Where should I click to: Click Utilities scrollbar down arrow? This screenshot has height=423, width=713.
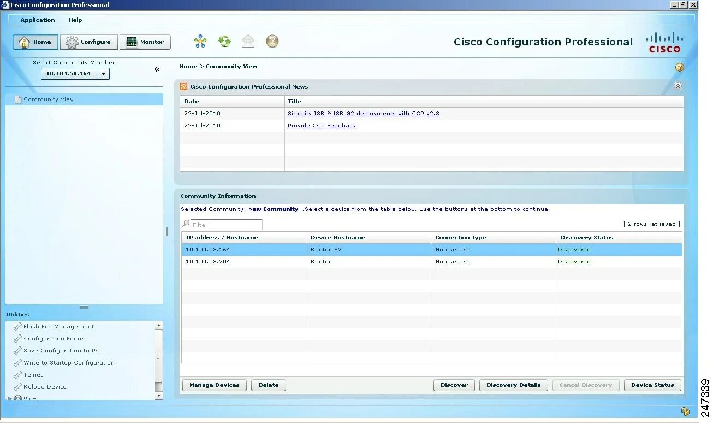tap(159, 396)
